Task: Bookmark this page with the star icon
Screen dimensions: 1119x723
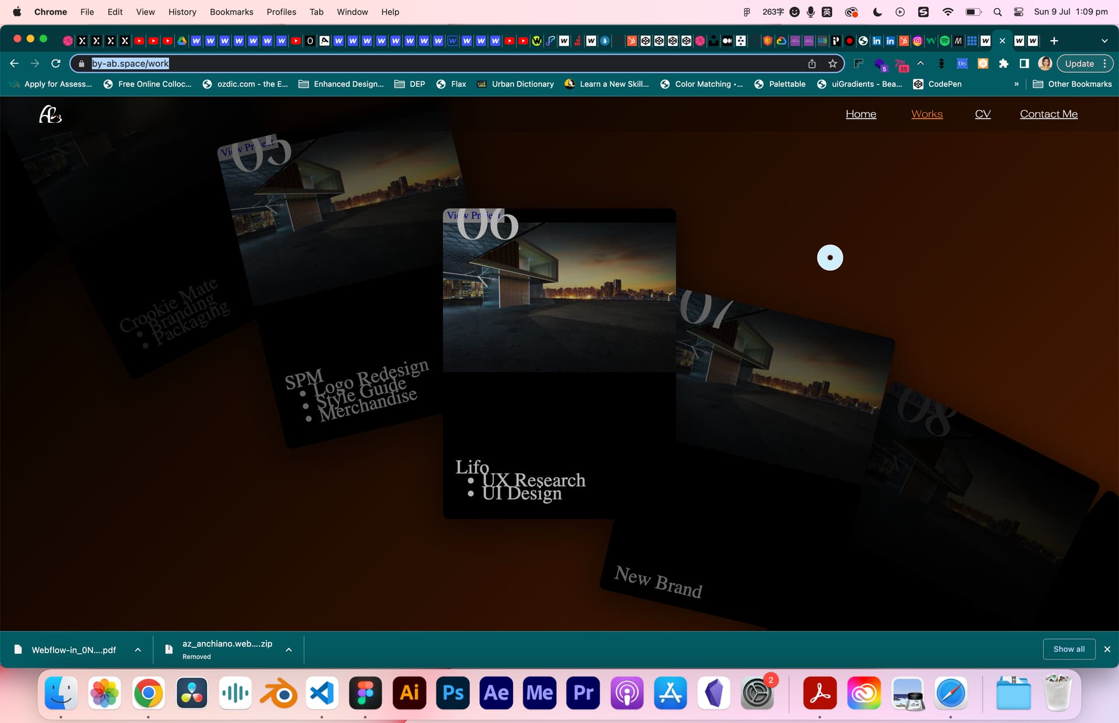Action: pyautogui.click(x=832, y=64)
